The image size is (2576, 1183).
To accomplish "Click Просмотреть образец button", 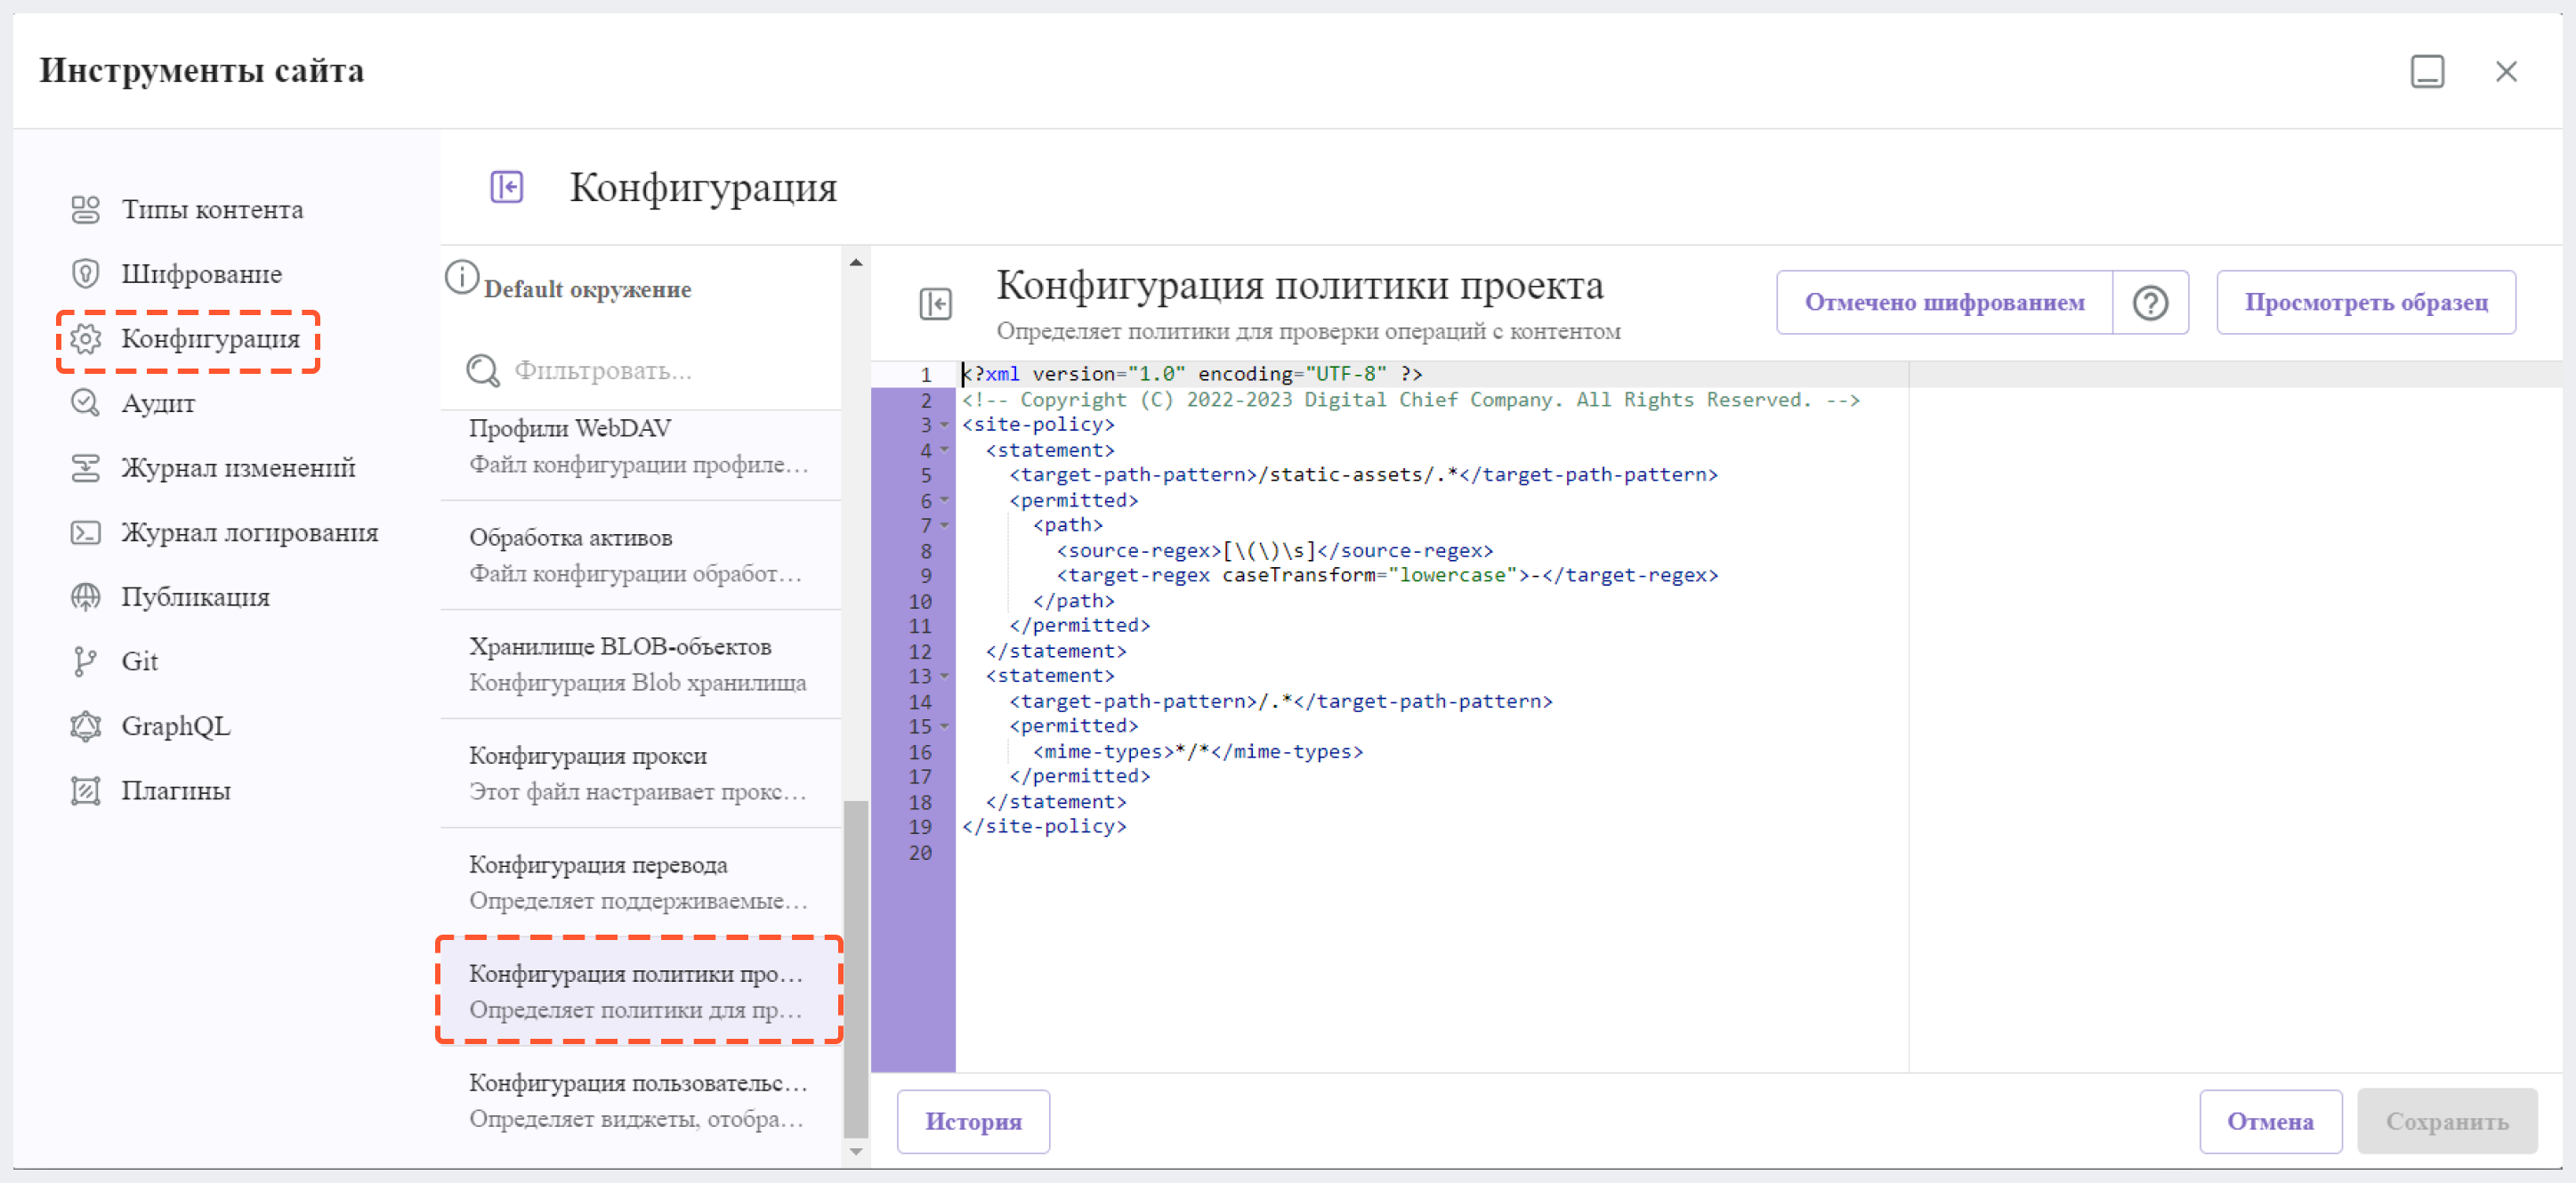I will [2366, 303].
